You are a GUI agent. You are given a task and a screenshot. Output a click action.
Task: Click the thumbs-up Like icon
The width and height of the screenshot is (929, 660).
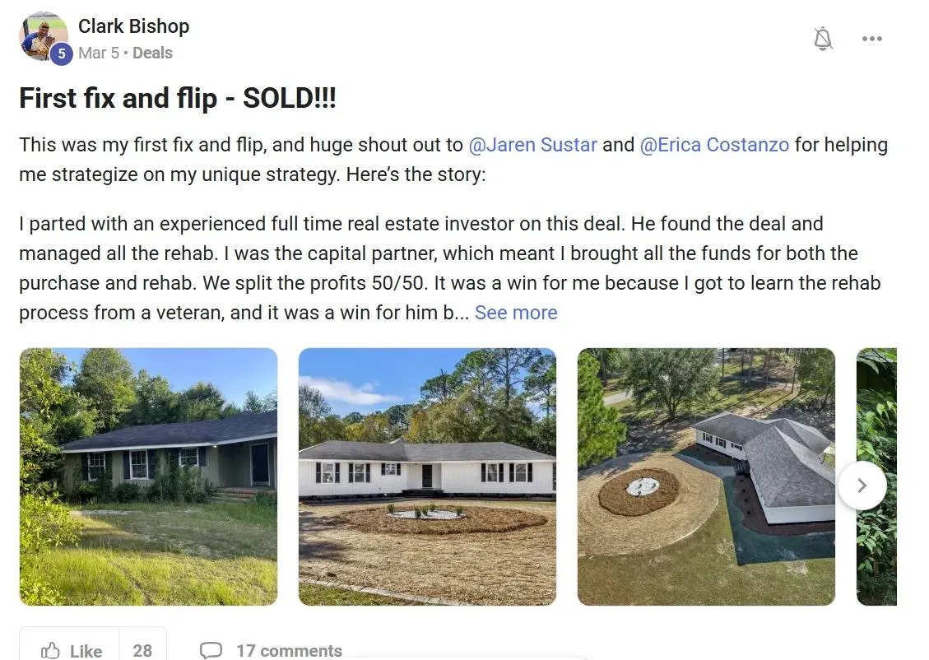(50, 650)
